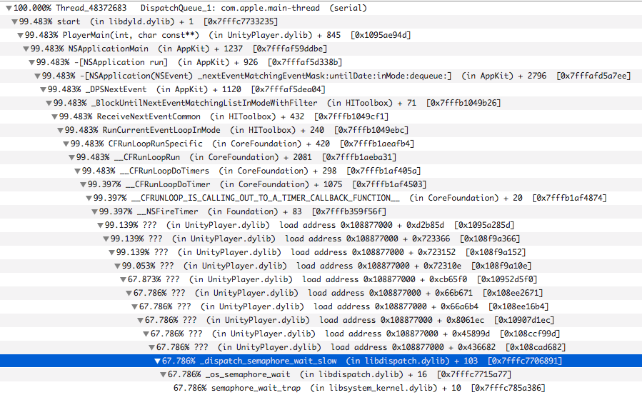Collapse the 99.053% UnityPlayer row 0x72310e

[x=118, y=266]
